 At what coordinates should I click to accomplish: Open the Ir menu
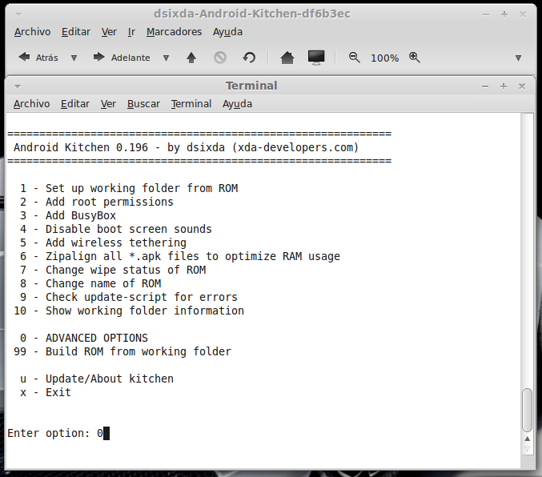tap(131, 32)
